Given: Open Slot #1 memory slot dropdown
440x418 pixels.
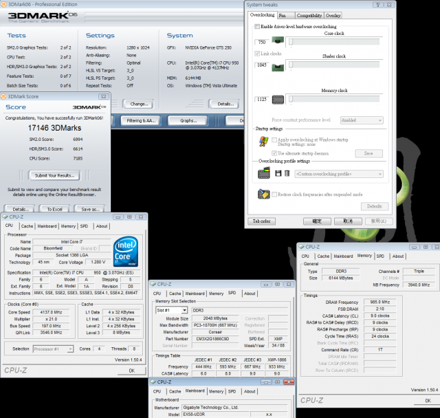Looking at the screenshot, I should tap(171, 310).
